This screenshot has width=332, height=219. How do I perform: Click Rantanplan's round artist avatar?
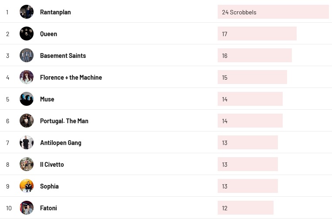[x=27, y=12]
